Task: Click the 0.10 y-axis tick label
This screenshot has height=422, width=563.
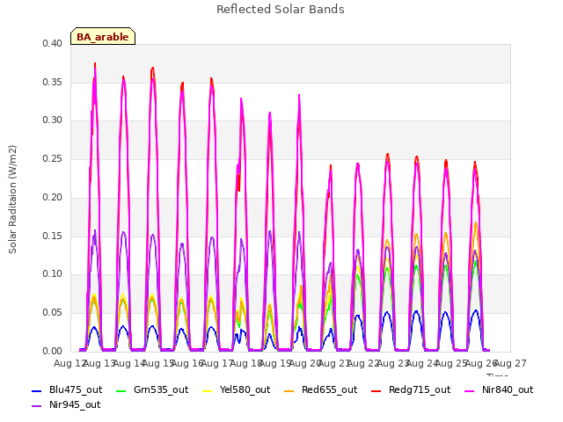Action: coord(53,274)
